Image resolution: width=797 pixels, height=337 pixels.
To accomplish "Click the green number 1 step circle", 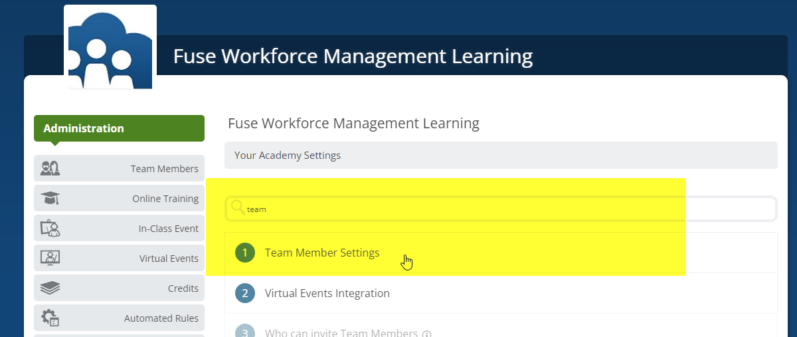I will [245, 253].
